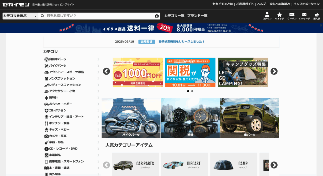The width and height of the screenshot is (323, 176).
Task: Open the image search release announcement link
Action: [x=181, y=41]
